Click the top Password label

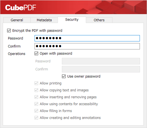point(15,38)
